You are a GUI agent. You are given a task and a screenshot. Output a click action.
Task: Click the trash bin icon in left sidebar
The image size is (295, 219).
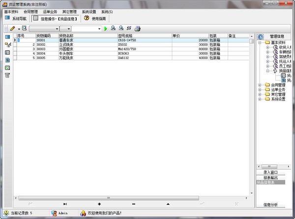tap(7, 75)
